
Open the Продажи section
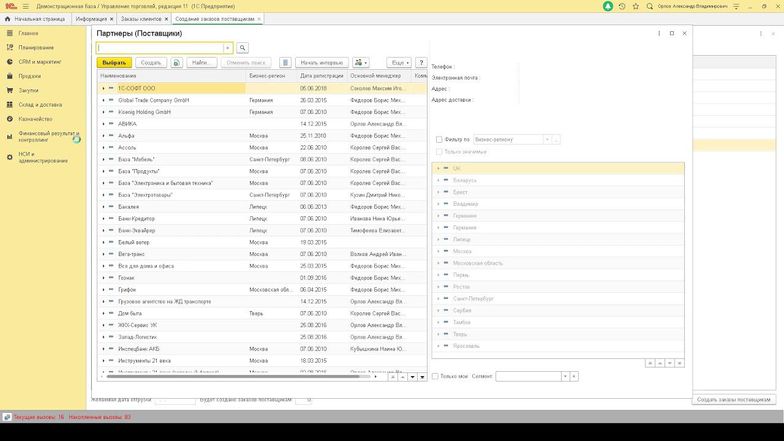tap(29, 76)
